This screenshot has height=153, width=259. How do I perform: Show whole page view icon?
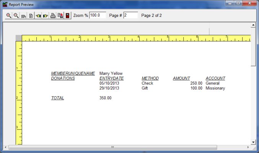(31, 16)
